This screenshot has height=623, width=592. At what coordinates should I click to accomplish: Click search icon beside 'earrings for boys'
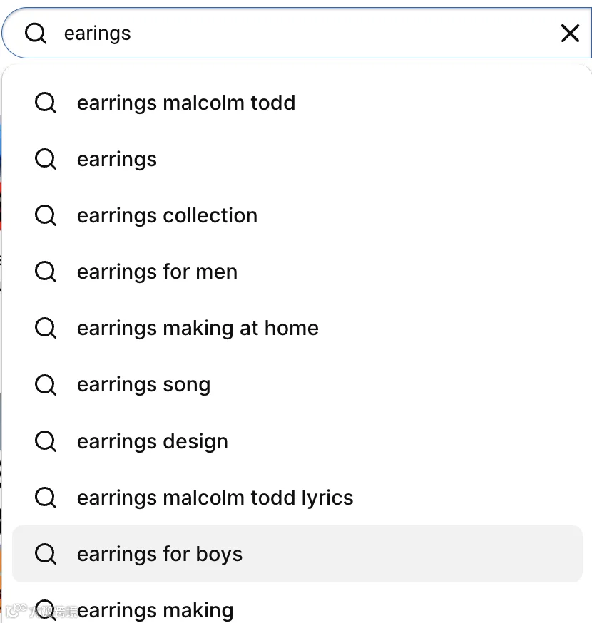tap(46, 554)
